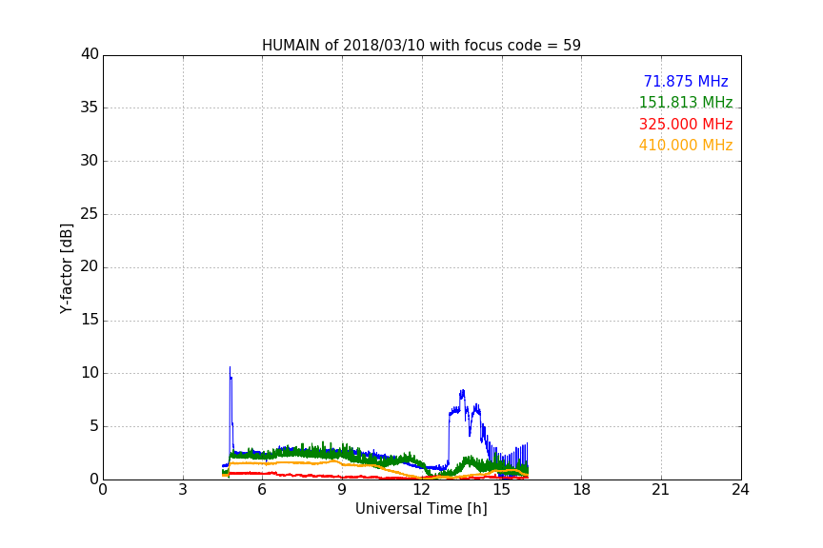Click the x-axis tick value 24

(740, 490)
